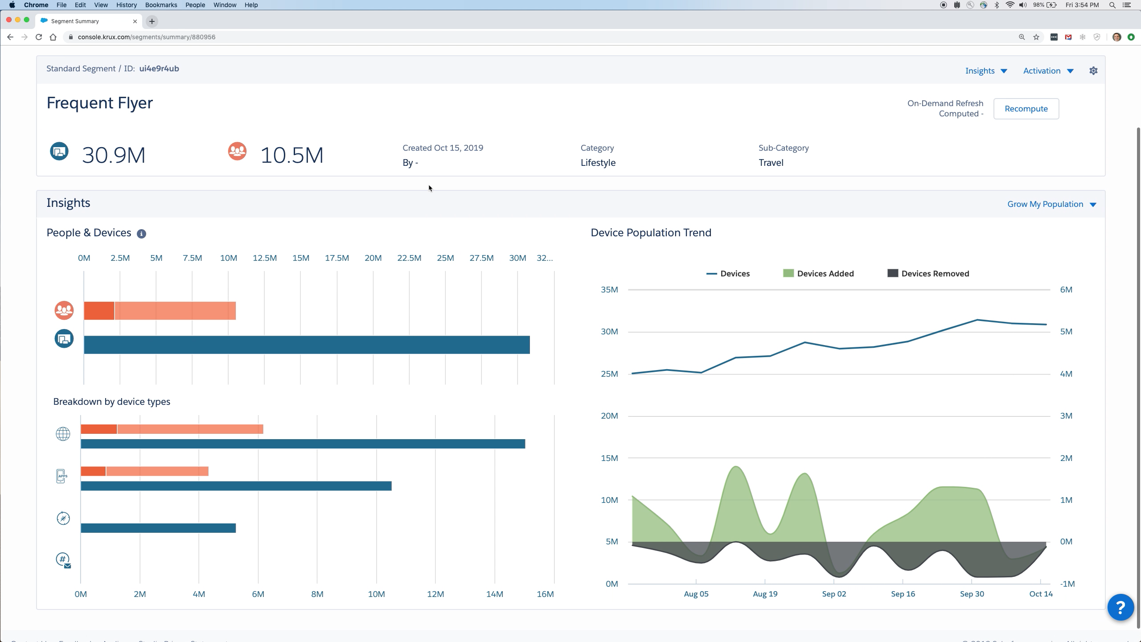Click the hashtag/social device type icon

(x=62, y=560)
